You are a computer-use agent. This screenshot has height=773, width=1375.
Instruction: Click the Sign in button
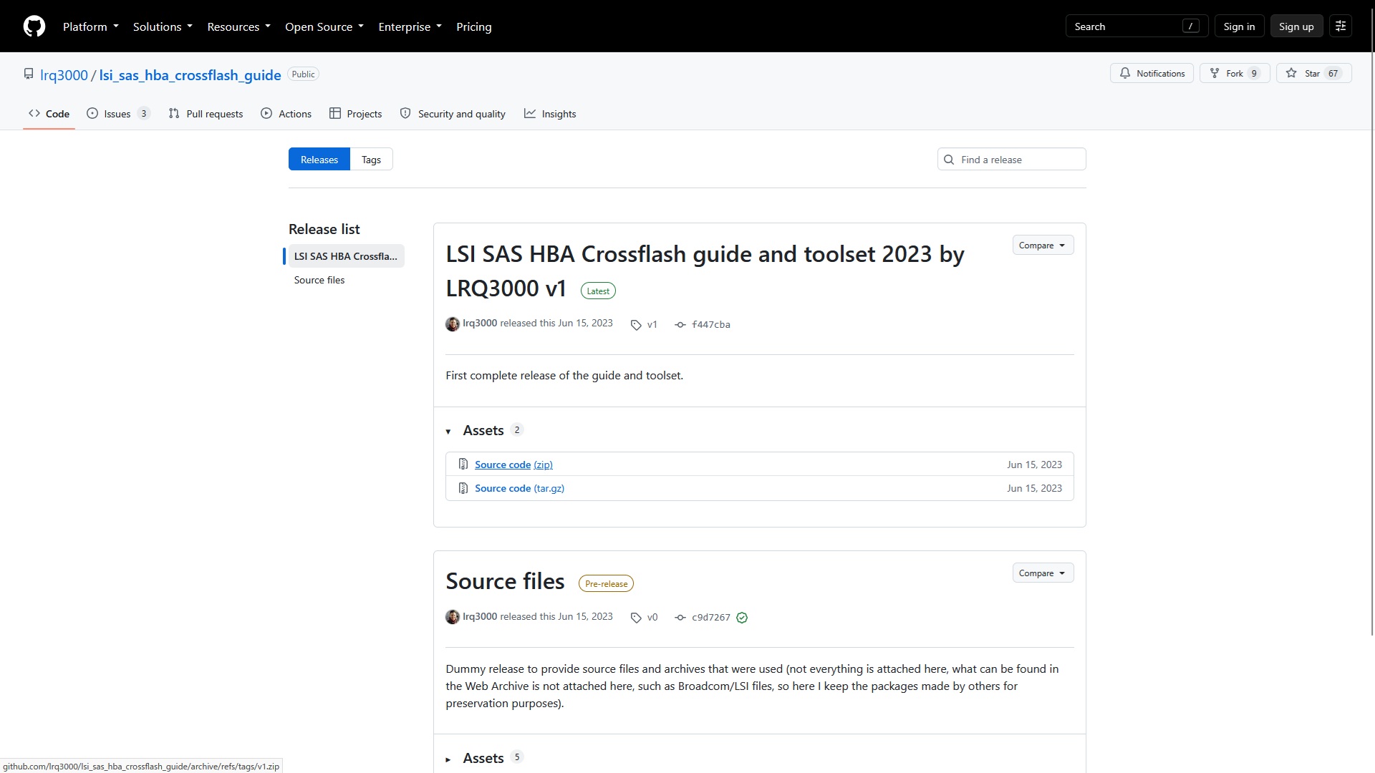(1239, 26)
